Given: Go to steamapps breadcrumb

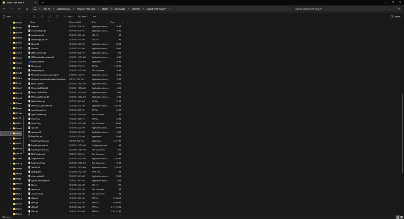Looking at the screenshot, I should 120,9.
